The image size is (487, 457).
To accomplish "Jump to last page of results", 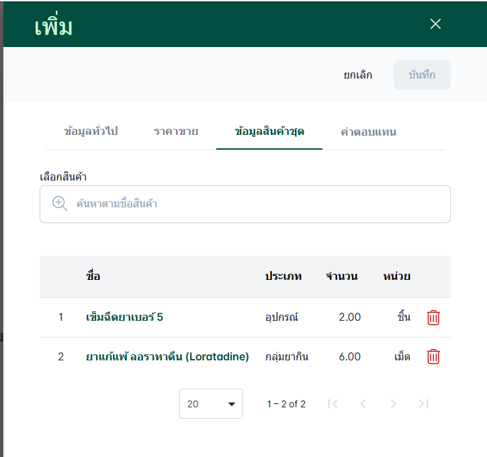I will pyautogui.click(x=423, y=404).
